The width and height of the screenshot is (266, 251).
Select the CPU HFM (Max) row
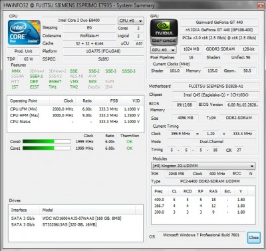pos(75,115)
